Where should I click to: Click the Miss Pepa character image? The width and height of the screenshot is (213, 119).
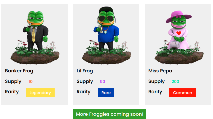coord(179,37)
